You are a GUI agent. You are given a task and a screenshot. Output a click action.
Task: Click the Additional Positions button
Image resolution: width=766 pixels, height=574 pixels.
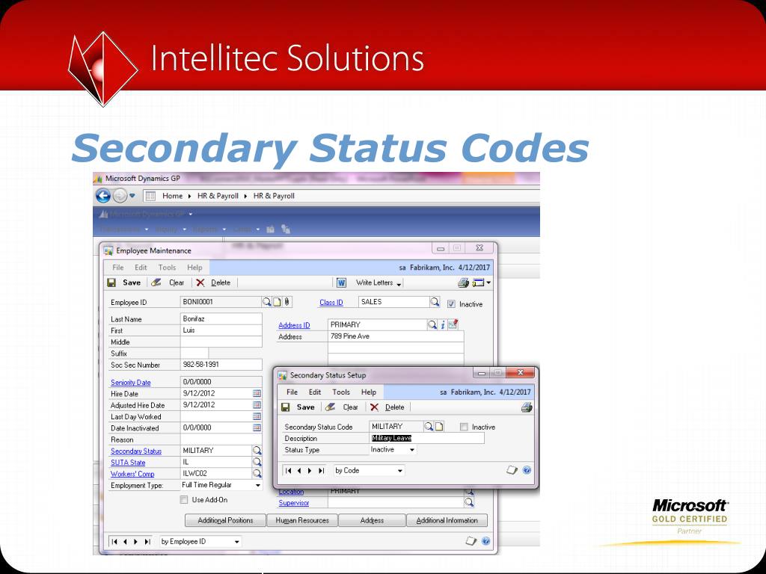click(x=225, y=520)
